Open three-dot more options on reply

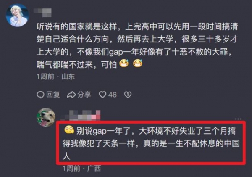[x=238, y=119]
